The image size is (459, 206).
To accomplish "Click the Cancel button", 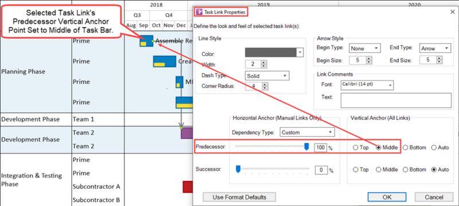I will pyautogui.click(x=434, y=197).
